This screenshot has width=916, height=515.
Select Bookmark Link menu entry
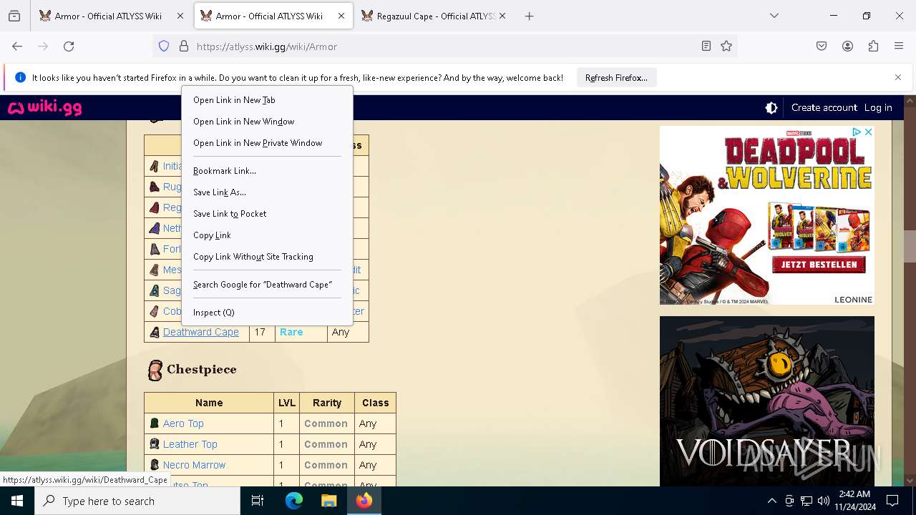pos(267,171)
